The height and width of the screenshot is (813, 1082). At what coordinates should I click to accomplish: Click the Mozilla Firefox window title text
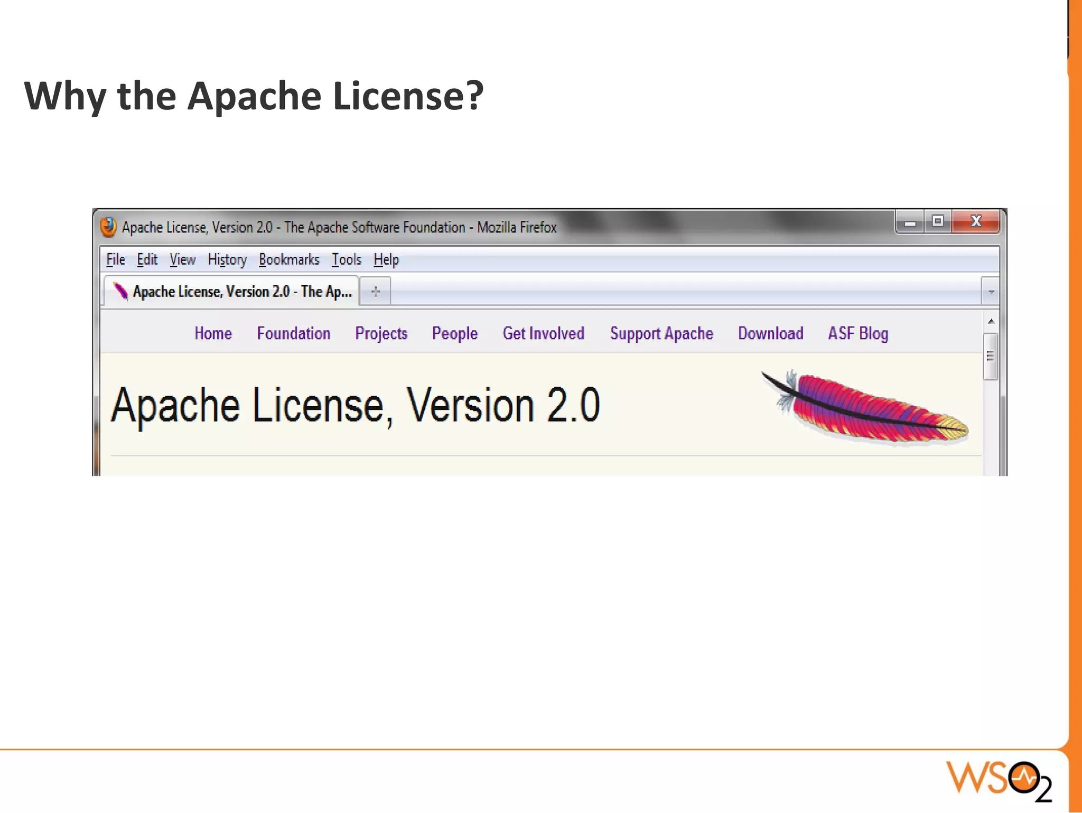tap(339, 227)
